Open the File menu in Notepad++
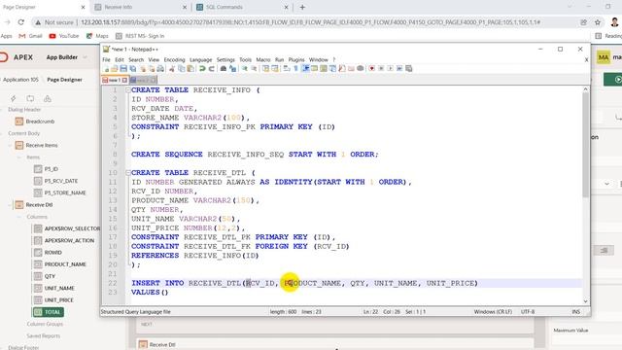 pyautogui.click(x=106, y=59)
